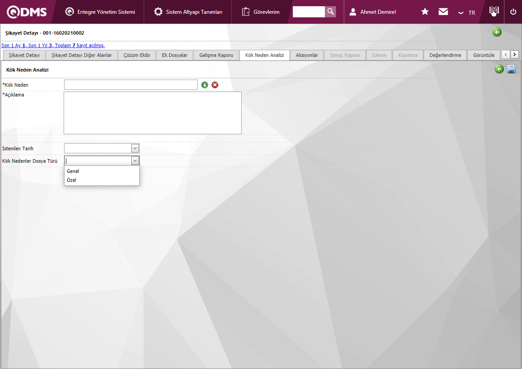Switch to Görüntüle tab
This screenshot has height=369, width=522.
(x=484, y=55)
